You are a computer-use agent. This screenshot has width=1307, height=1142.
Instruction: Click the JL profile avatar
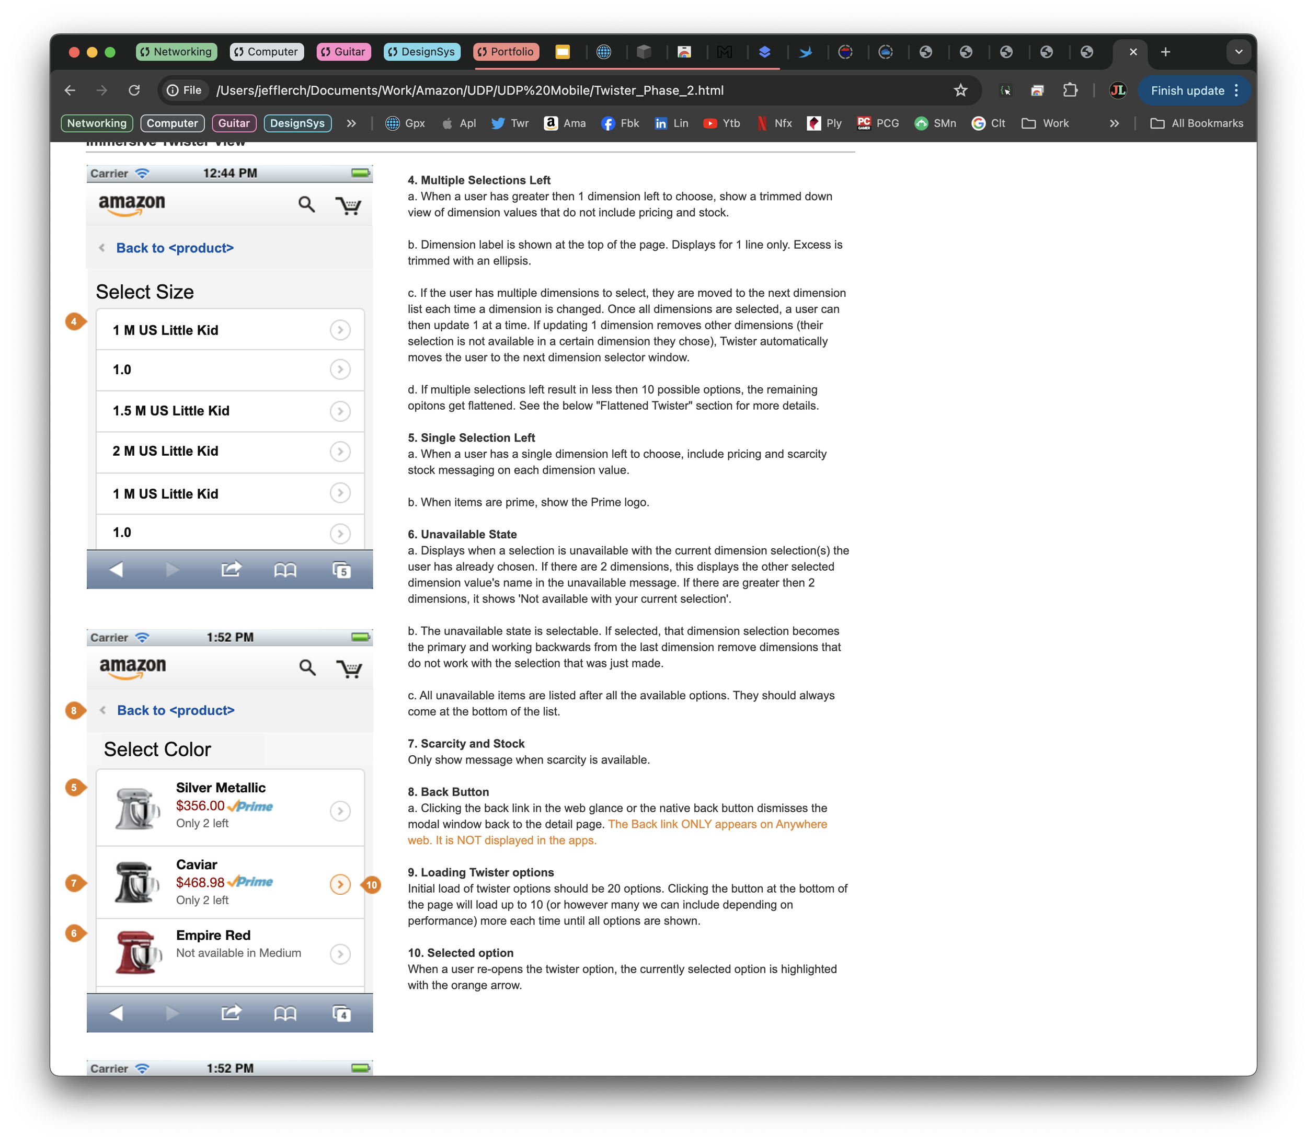coord(1118,90)
